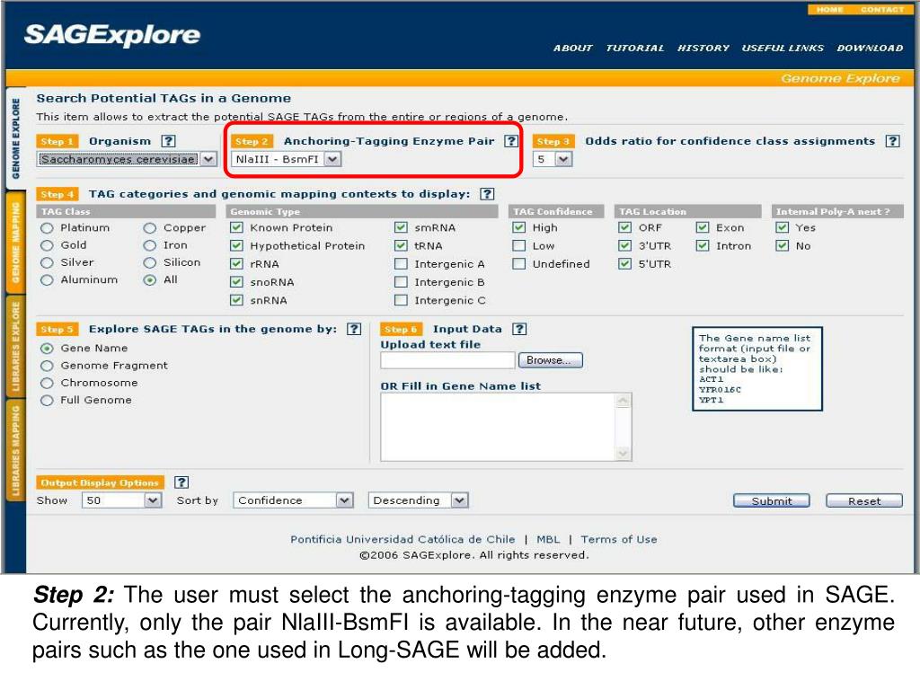
Task: Open the Terms of Use link
Action: point(619,539)
